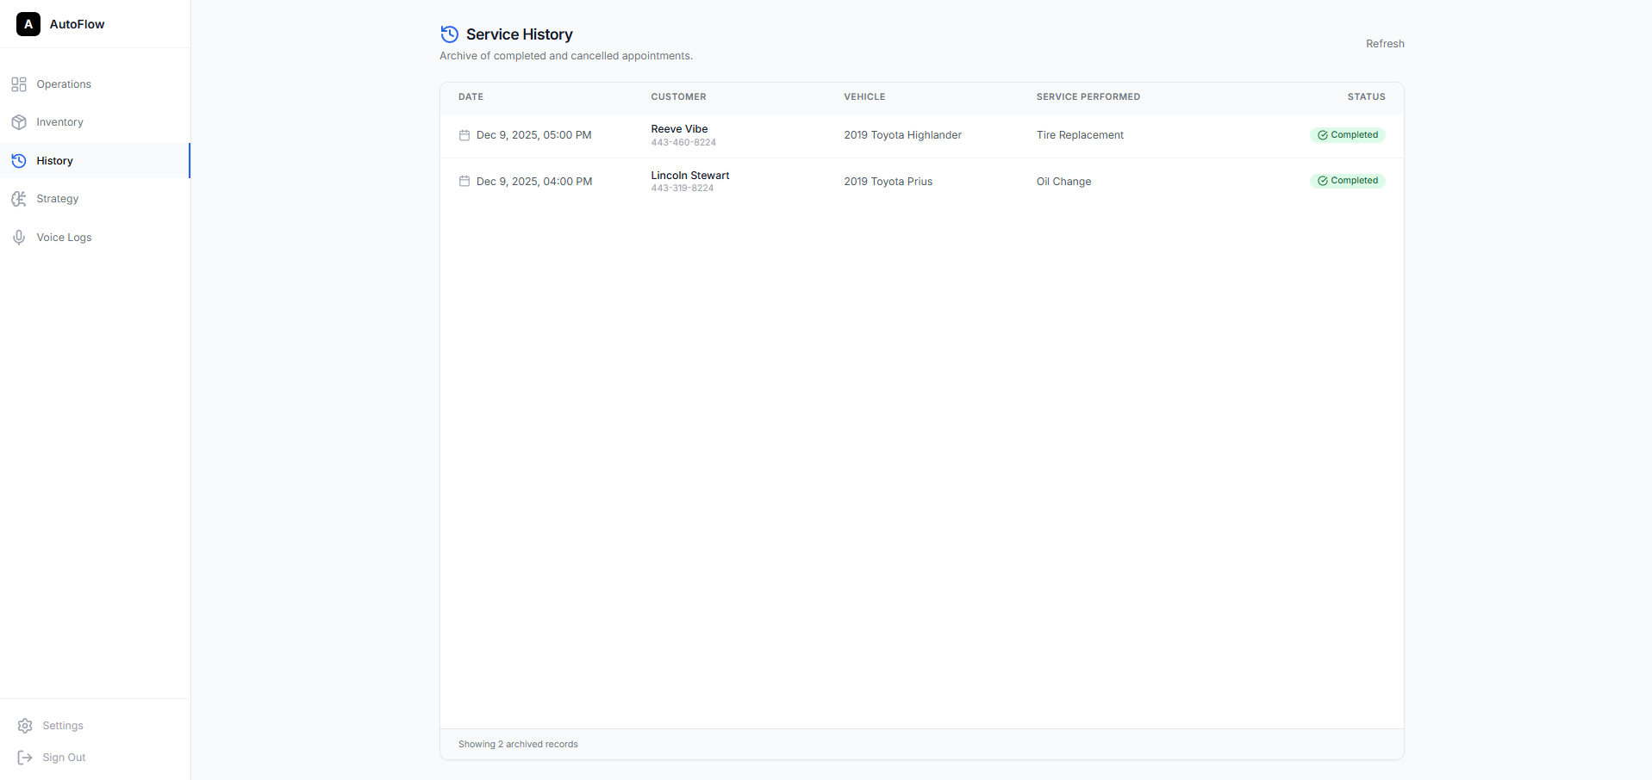This screenshot has width=1652, height=780.
Task: Click the AutoFlow logo icon
Action: point(28,24)
